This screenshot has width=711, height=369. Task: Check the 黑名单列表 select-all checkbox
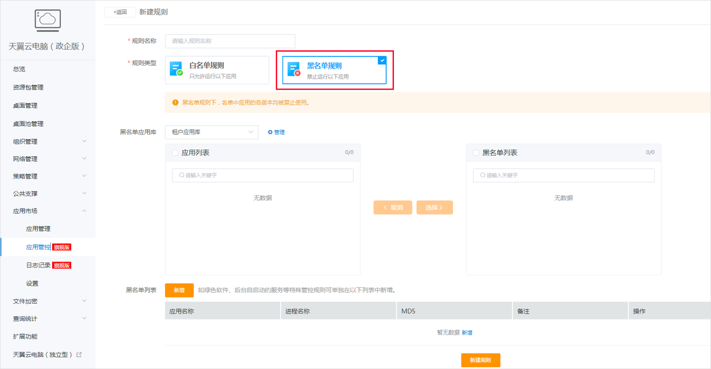click(475, 152)
